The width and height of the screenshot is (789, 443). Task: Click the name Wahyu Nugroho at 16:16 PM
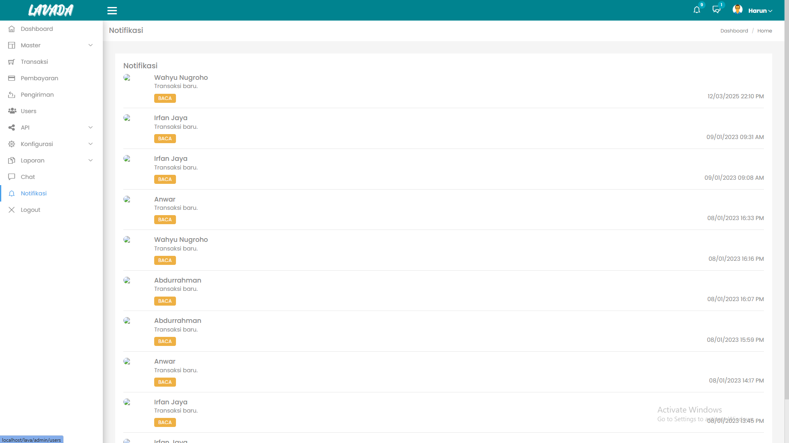(181, 240)
